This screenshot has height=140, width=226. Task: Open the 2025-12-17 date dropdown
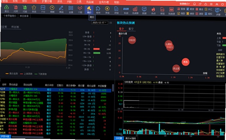pyautogui.click(x=100, y=23)
